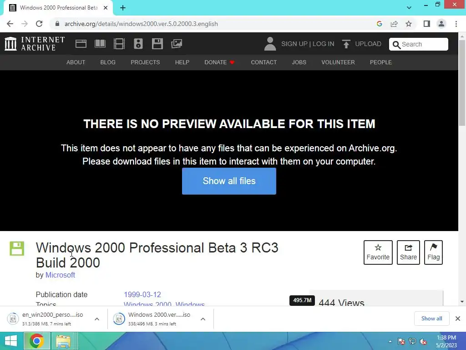The image size is (466, 350).
Task: Close the downloads bar
Action: 458,319
